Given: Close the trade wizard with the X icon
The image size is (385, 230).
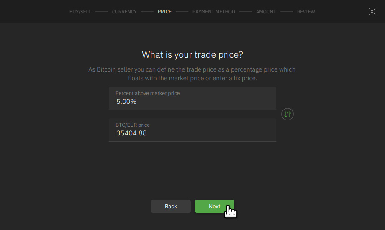Looking at the screenshot, I should 372,12.
